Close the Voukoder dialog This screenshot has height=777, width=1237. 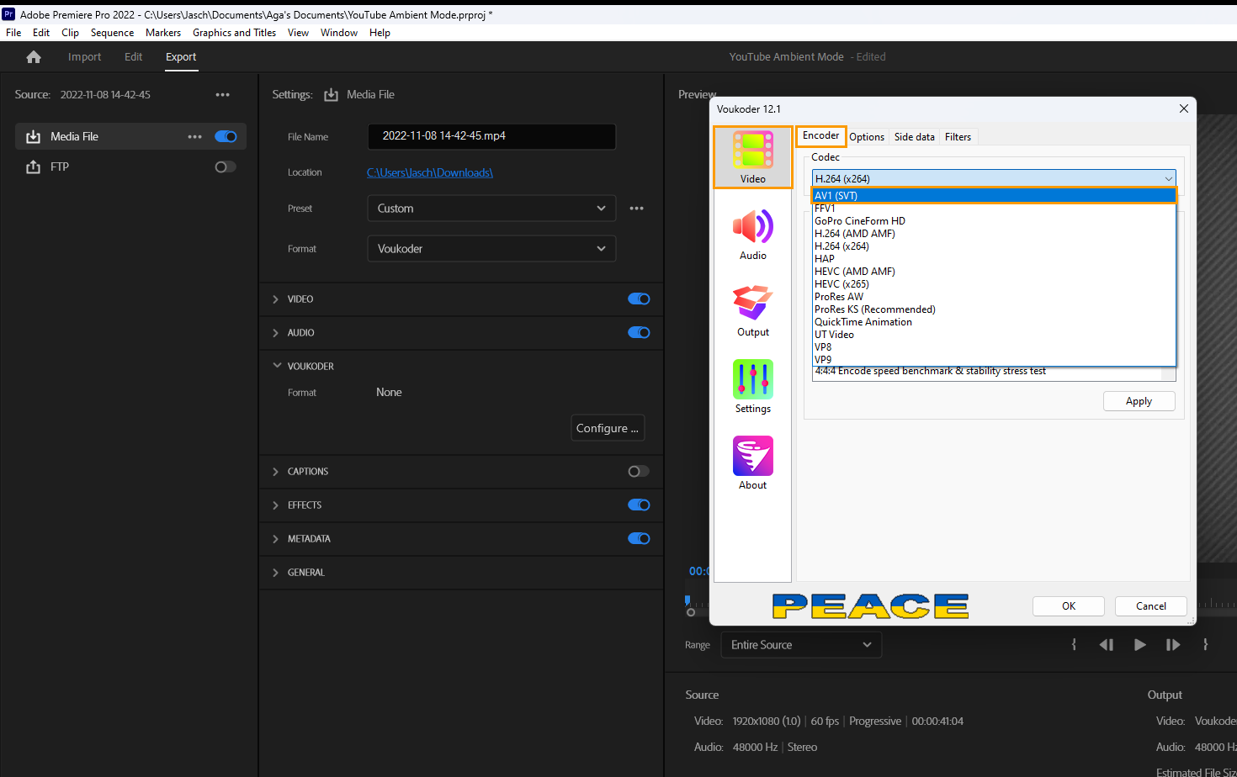tap(1183, 108)
